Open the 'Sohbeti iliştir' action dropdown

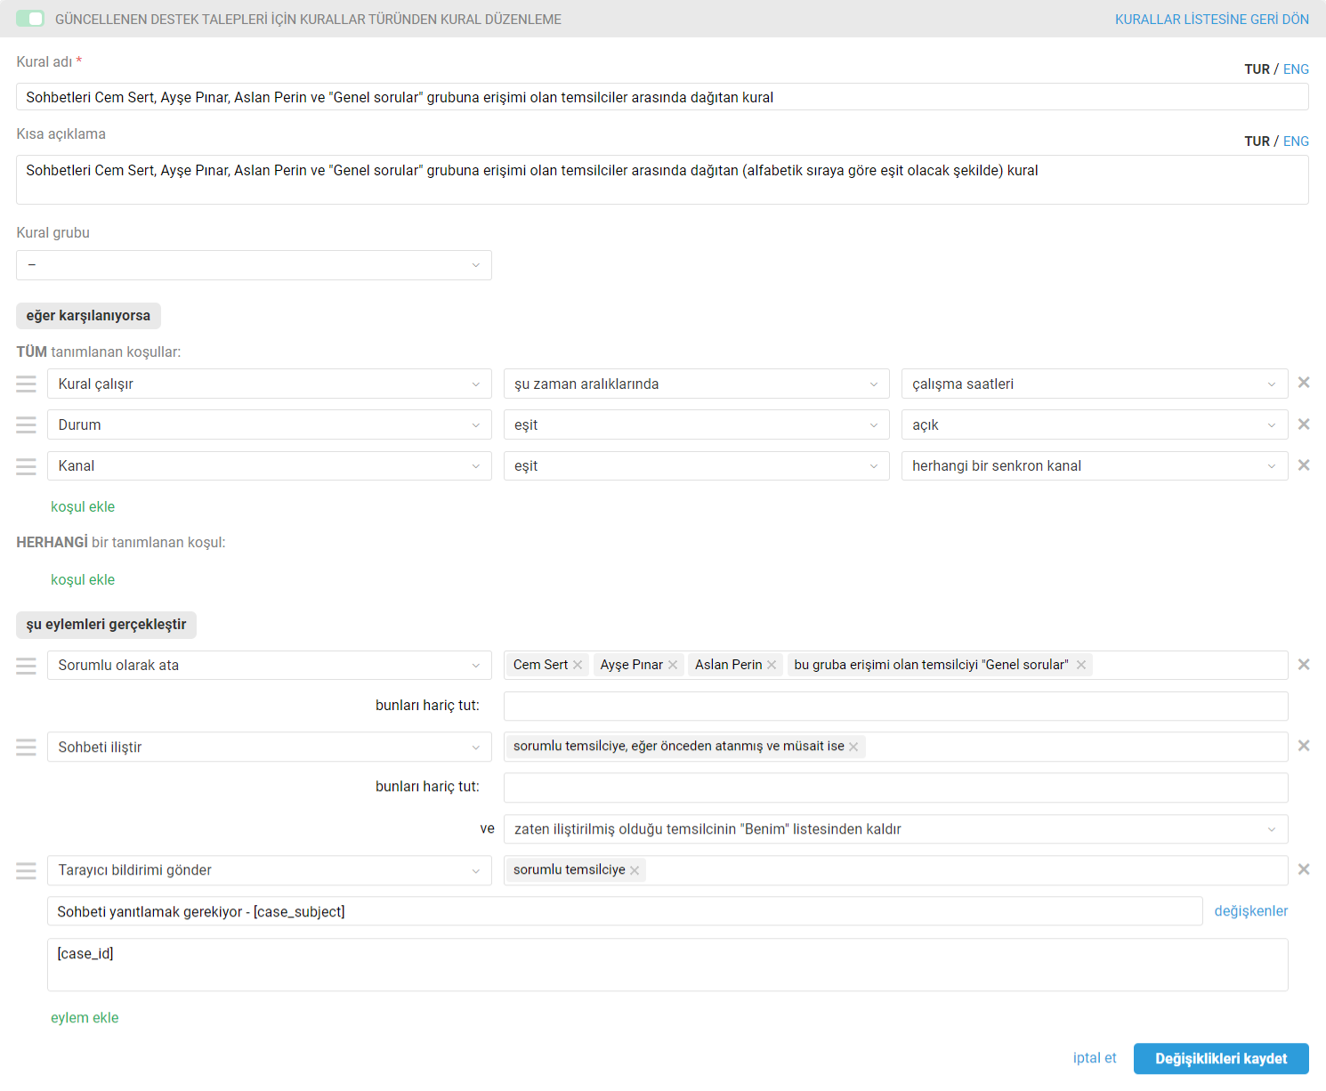tap(269, 748)
